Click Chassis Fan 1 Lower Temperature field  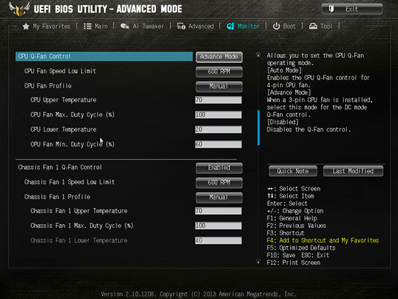click(x=218, y=241)
